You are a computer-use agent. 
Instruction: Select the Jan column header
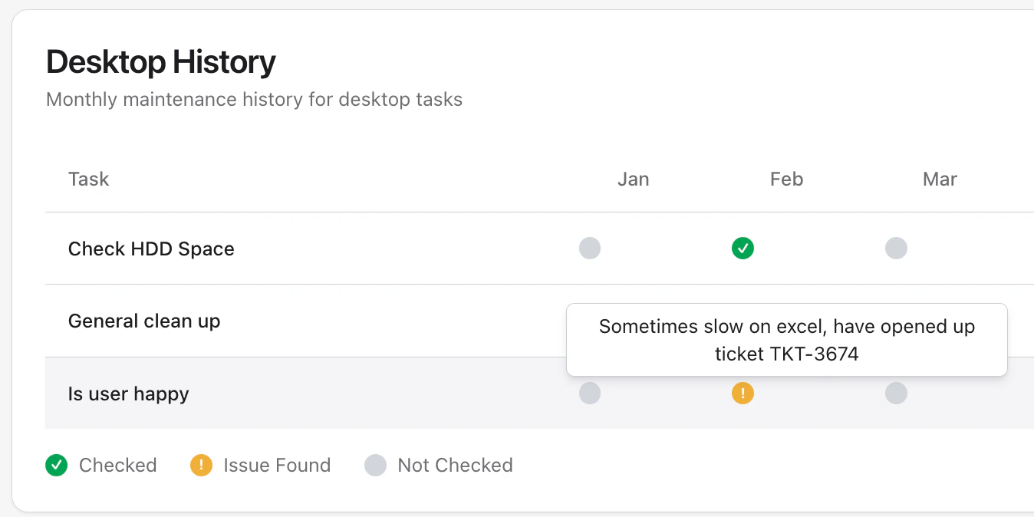pos(633,179)
